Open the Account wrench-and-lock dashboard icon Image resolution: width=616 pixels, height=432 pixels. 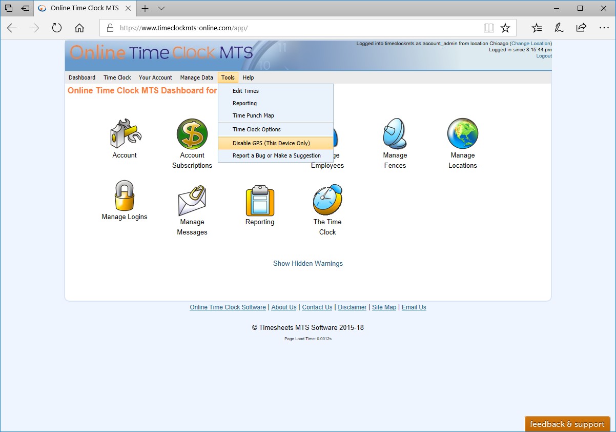coord(126,134)
